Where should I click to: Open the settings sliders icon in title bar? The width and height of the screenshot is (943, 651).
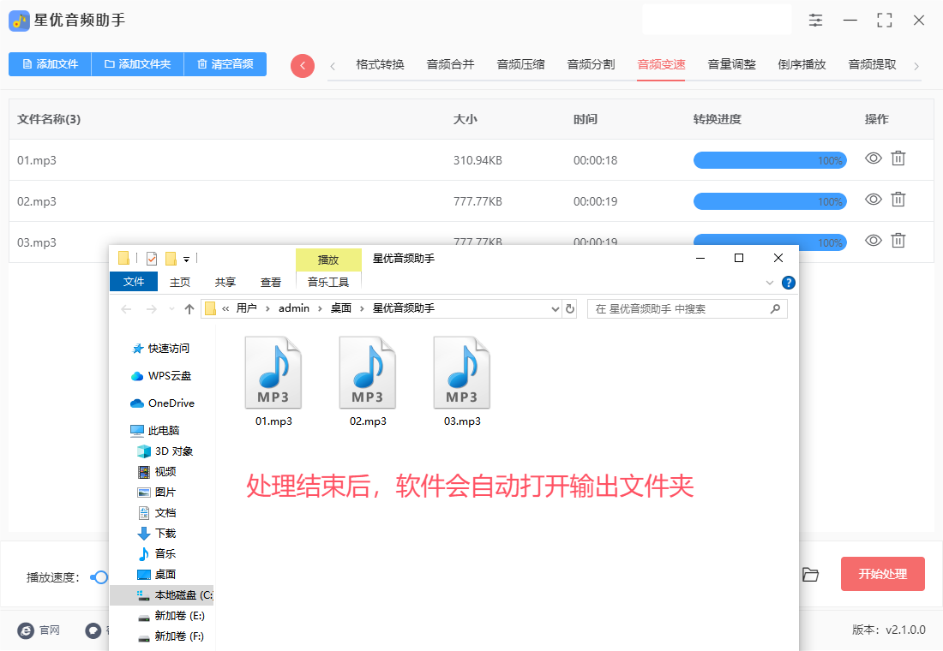[815, 21]
